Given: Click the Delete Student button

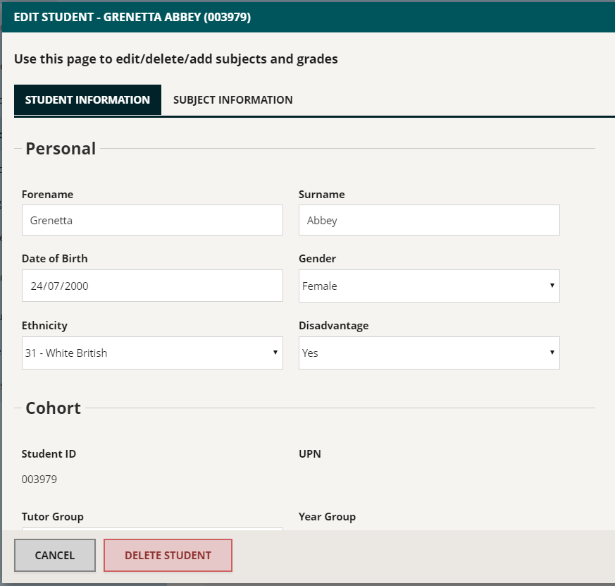Looking at the screenshot, I should point(168,556).
